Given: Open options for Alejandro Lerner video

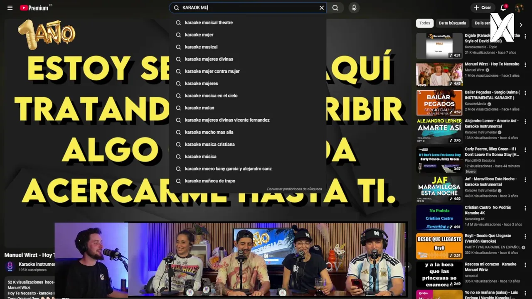Looking at the screenshot, I should click(525, 121).
